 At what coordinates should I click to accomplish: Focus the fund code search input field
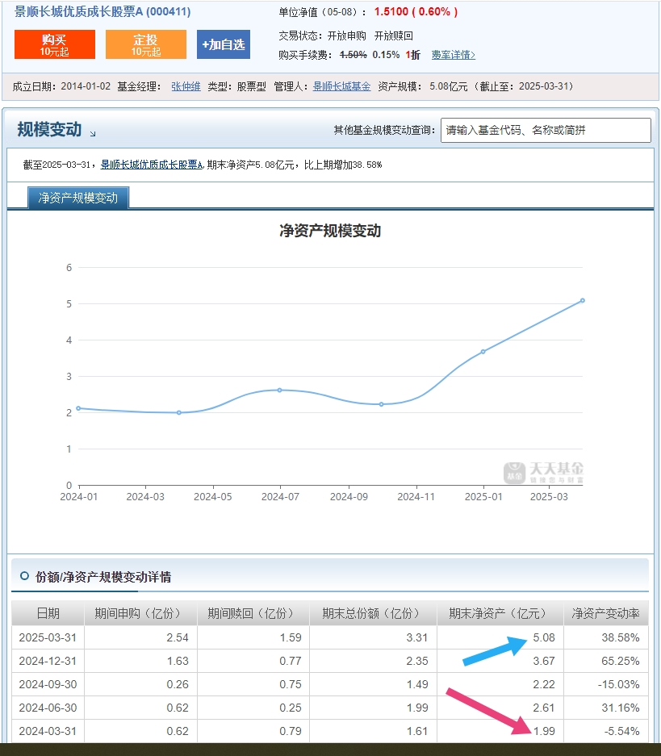tap(546, 130)
